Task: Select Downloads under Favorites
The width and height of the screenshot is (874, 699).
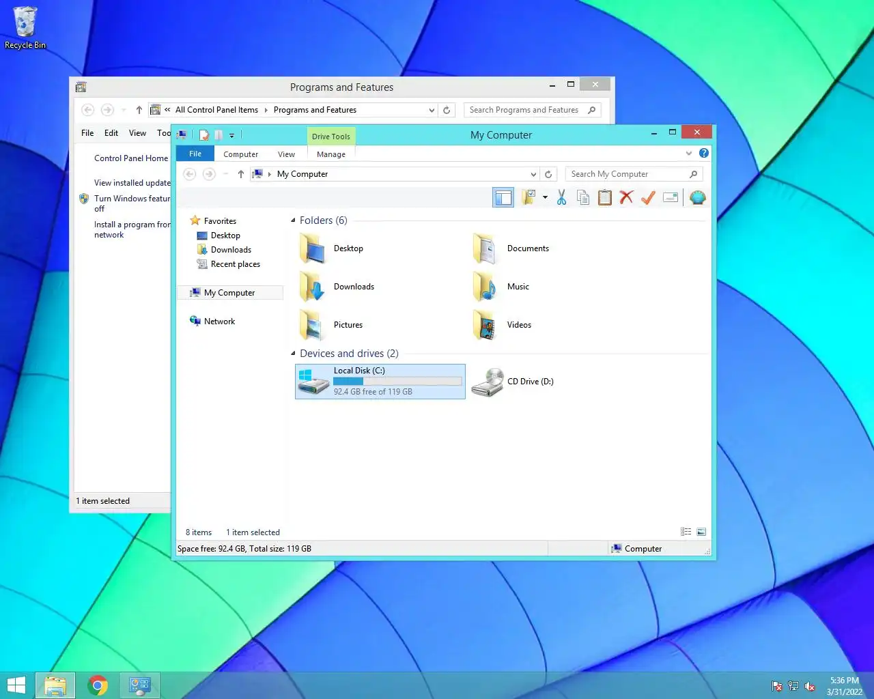Action: 231,250
